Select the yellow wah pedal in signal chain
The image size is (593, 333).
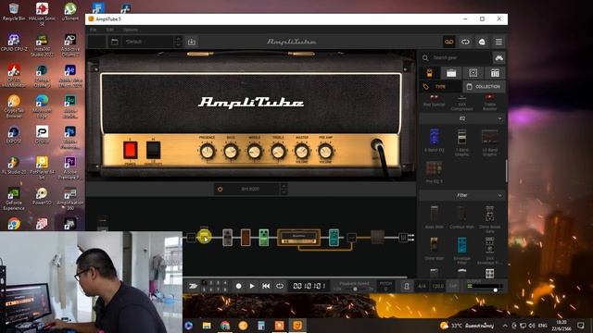pyautogui.click(x=204, y=236)
